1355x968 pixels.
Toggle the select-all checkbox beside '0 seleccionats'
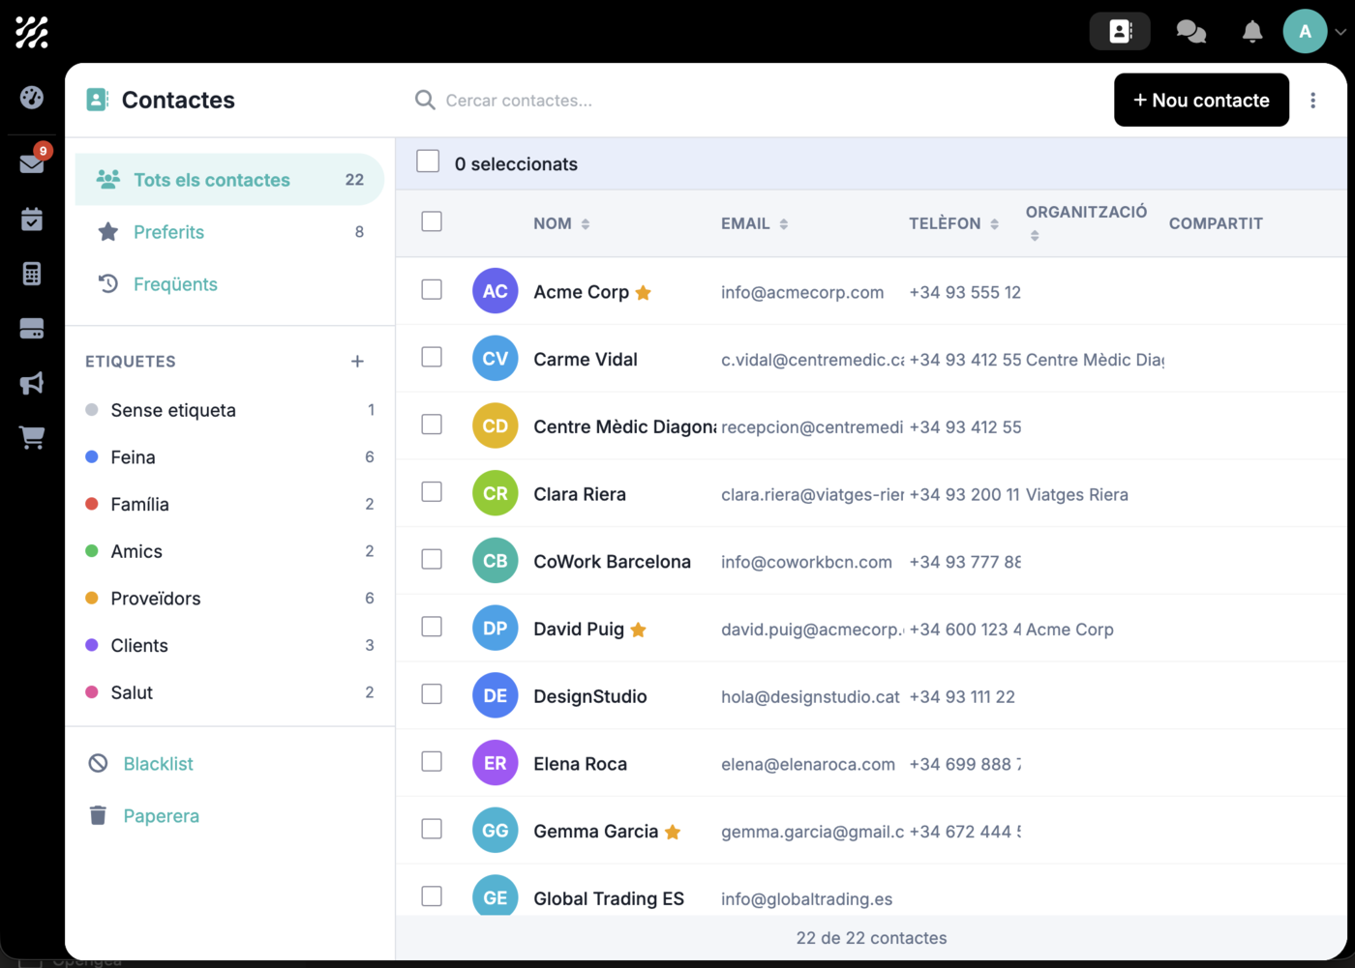click(428, 161)
